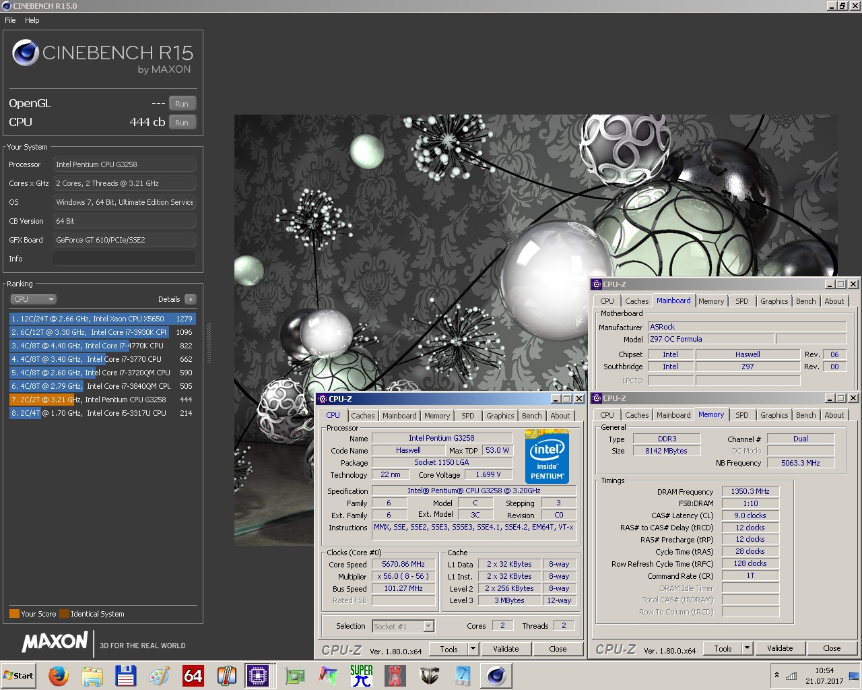Switch to CPU tab in Memory window
The width and height of the screenshot is (862, 690).
[x=607, y=415]
